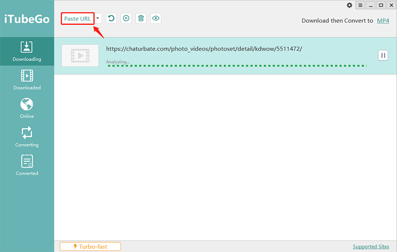Pause the chaturbate download item
The height and width of the screenshot is (252, 397).
[383, 55]
